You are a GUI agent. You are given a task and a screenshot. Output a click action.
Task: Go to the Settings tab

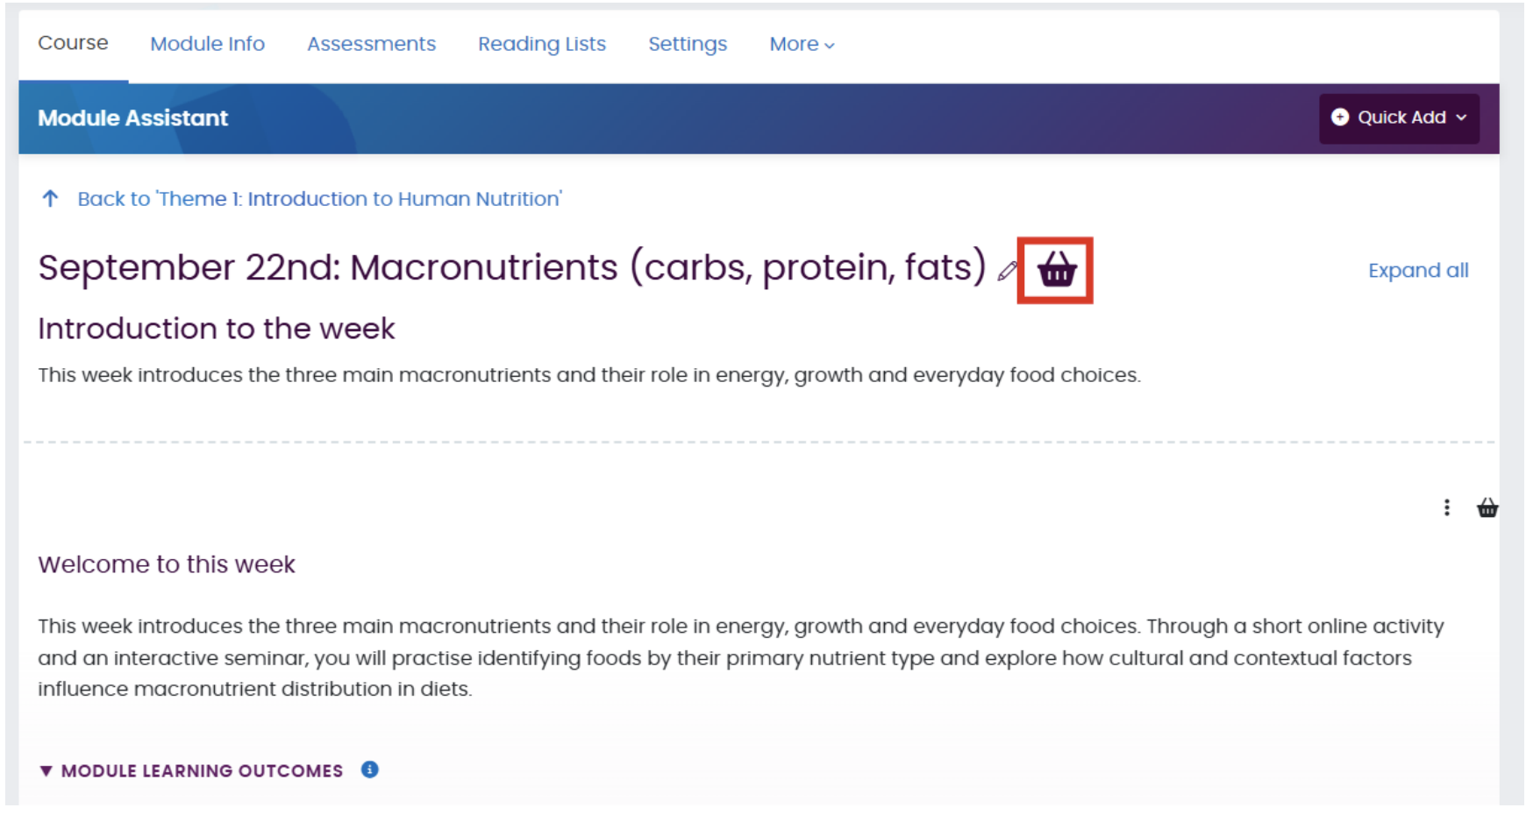[688, 44]
